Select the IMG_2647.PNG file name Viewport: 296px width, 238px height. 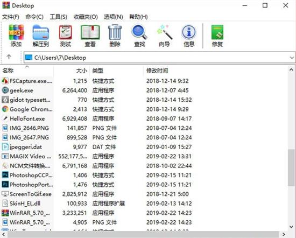(x=29, y=137)
